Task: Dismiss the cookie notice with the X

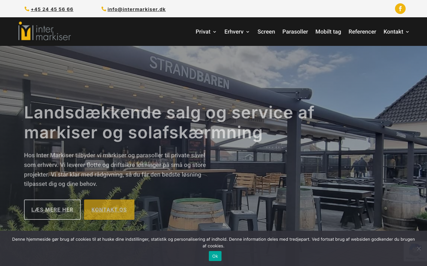Action: click(419, 248)
